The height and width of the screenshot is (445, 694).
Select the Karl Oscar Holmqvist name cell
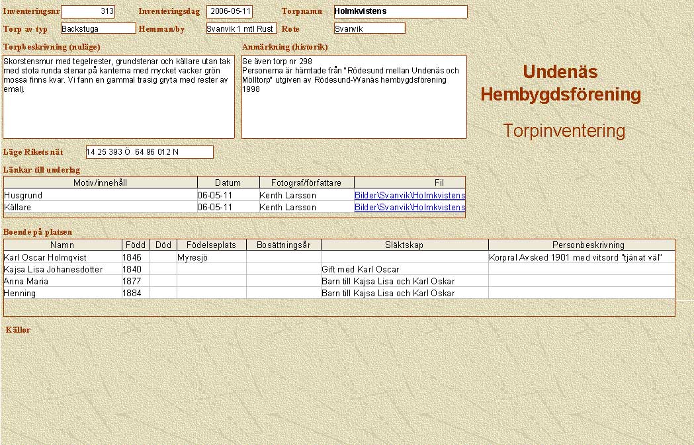(x=63, y=257)
